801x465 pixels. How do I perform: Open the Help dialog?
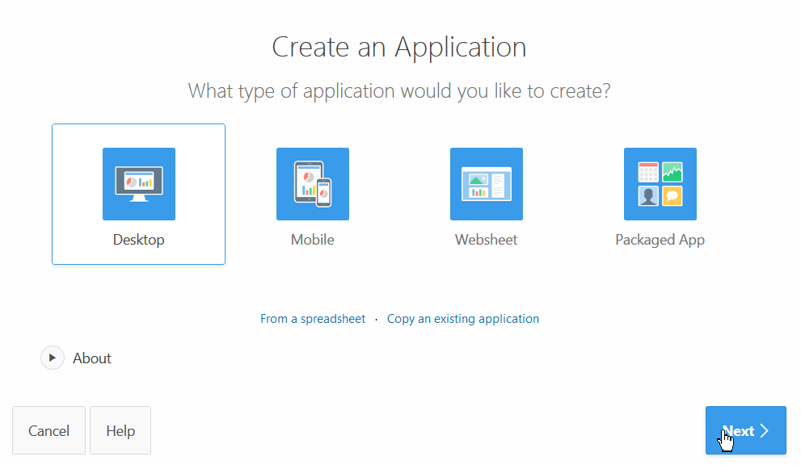click(120, 430)
